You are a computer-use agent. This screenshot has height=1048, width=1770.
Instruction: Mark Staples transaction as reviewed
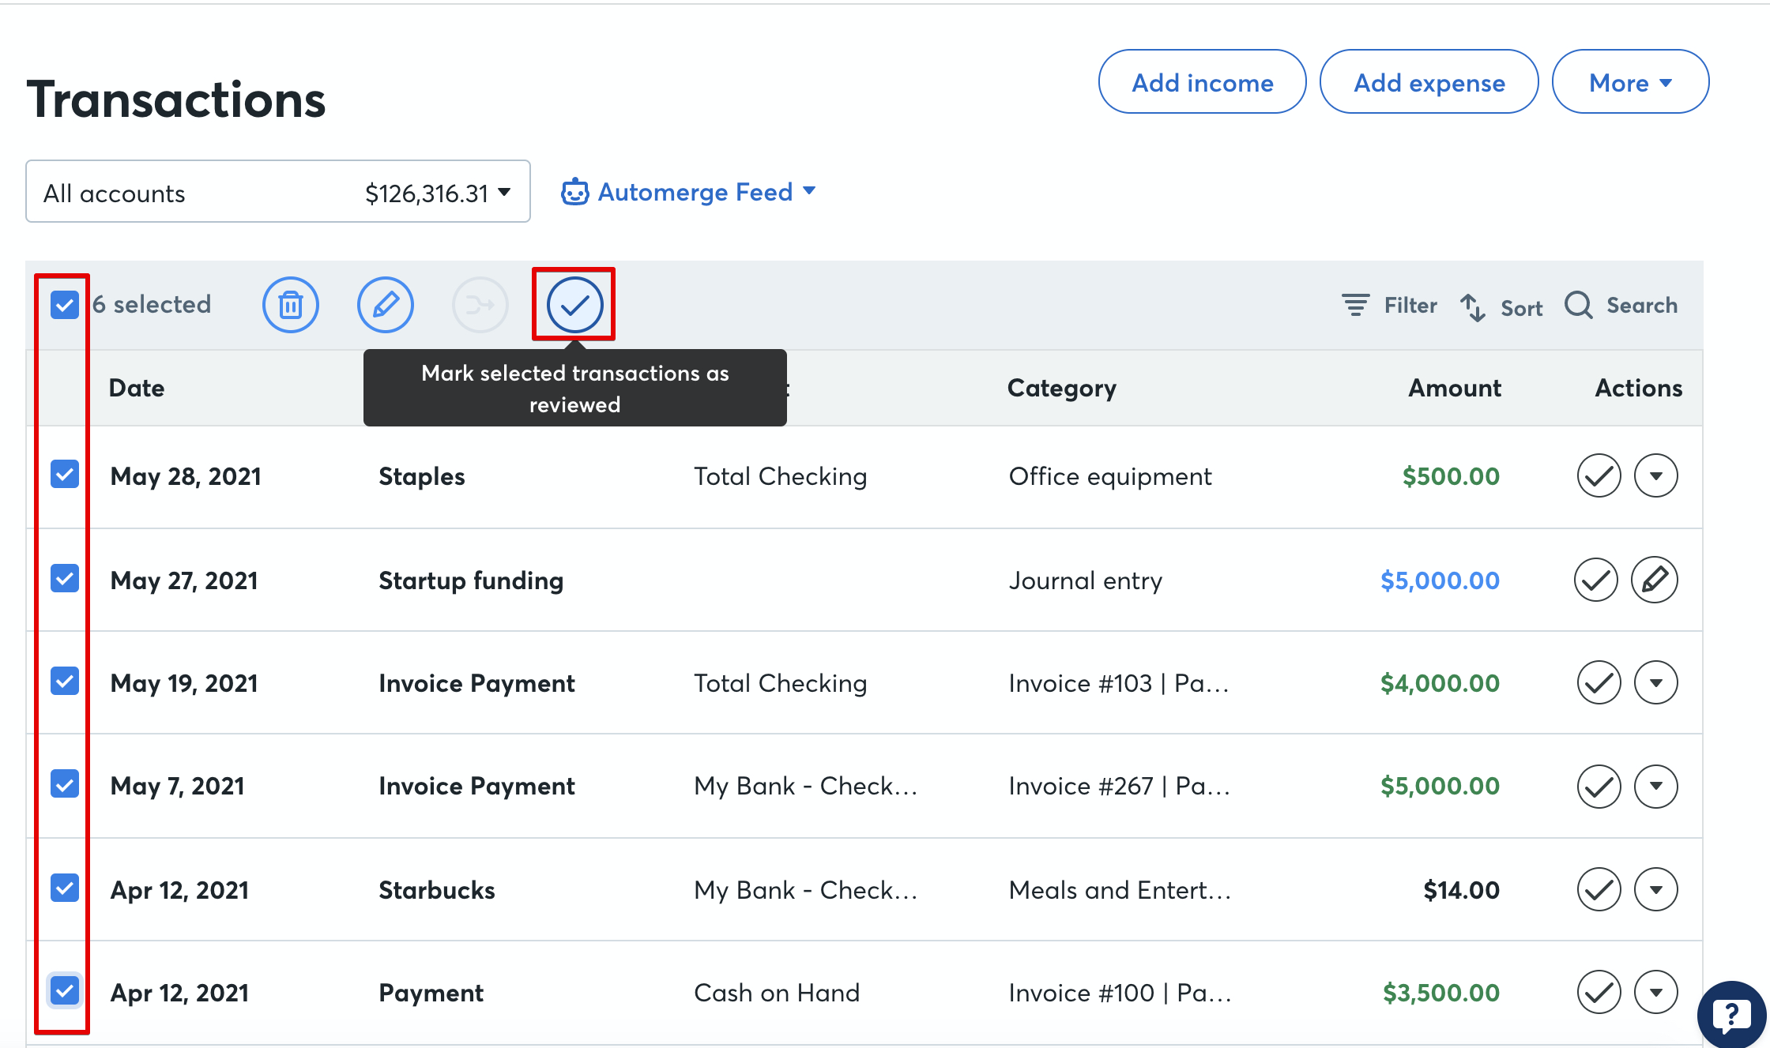coord(1599,476)
